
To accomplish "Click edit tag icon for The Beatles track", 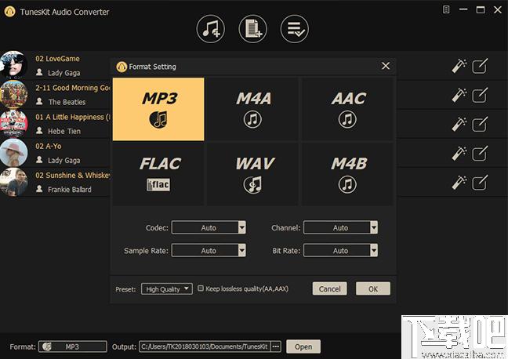I will (480, 96).
